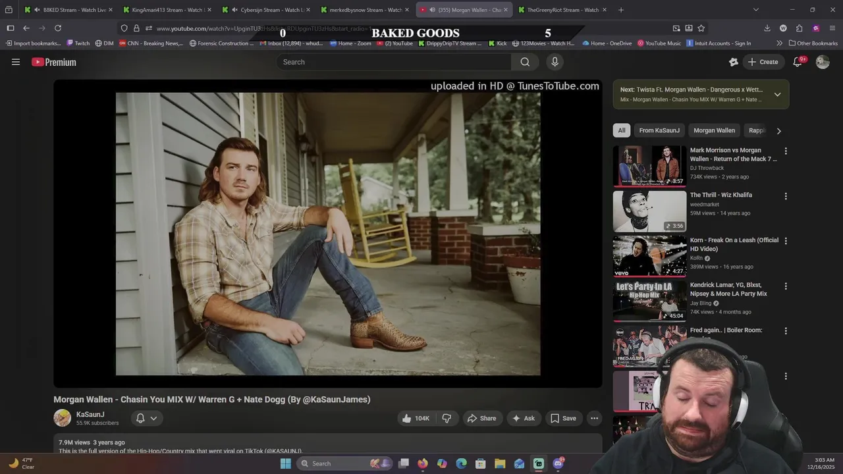Viewport: 843px width, 474px height.
Task: Open the Other Bookmarks folder
Action: click(813, 43)
